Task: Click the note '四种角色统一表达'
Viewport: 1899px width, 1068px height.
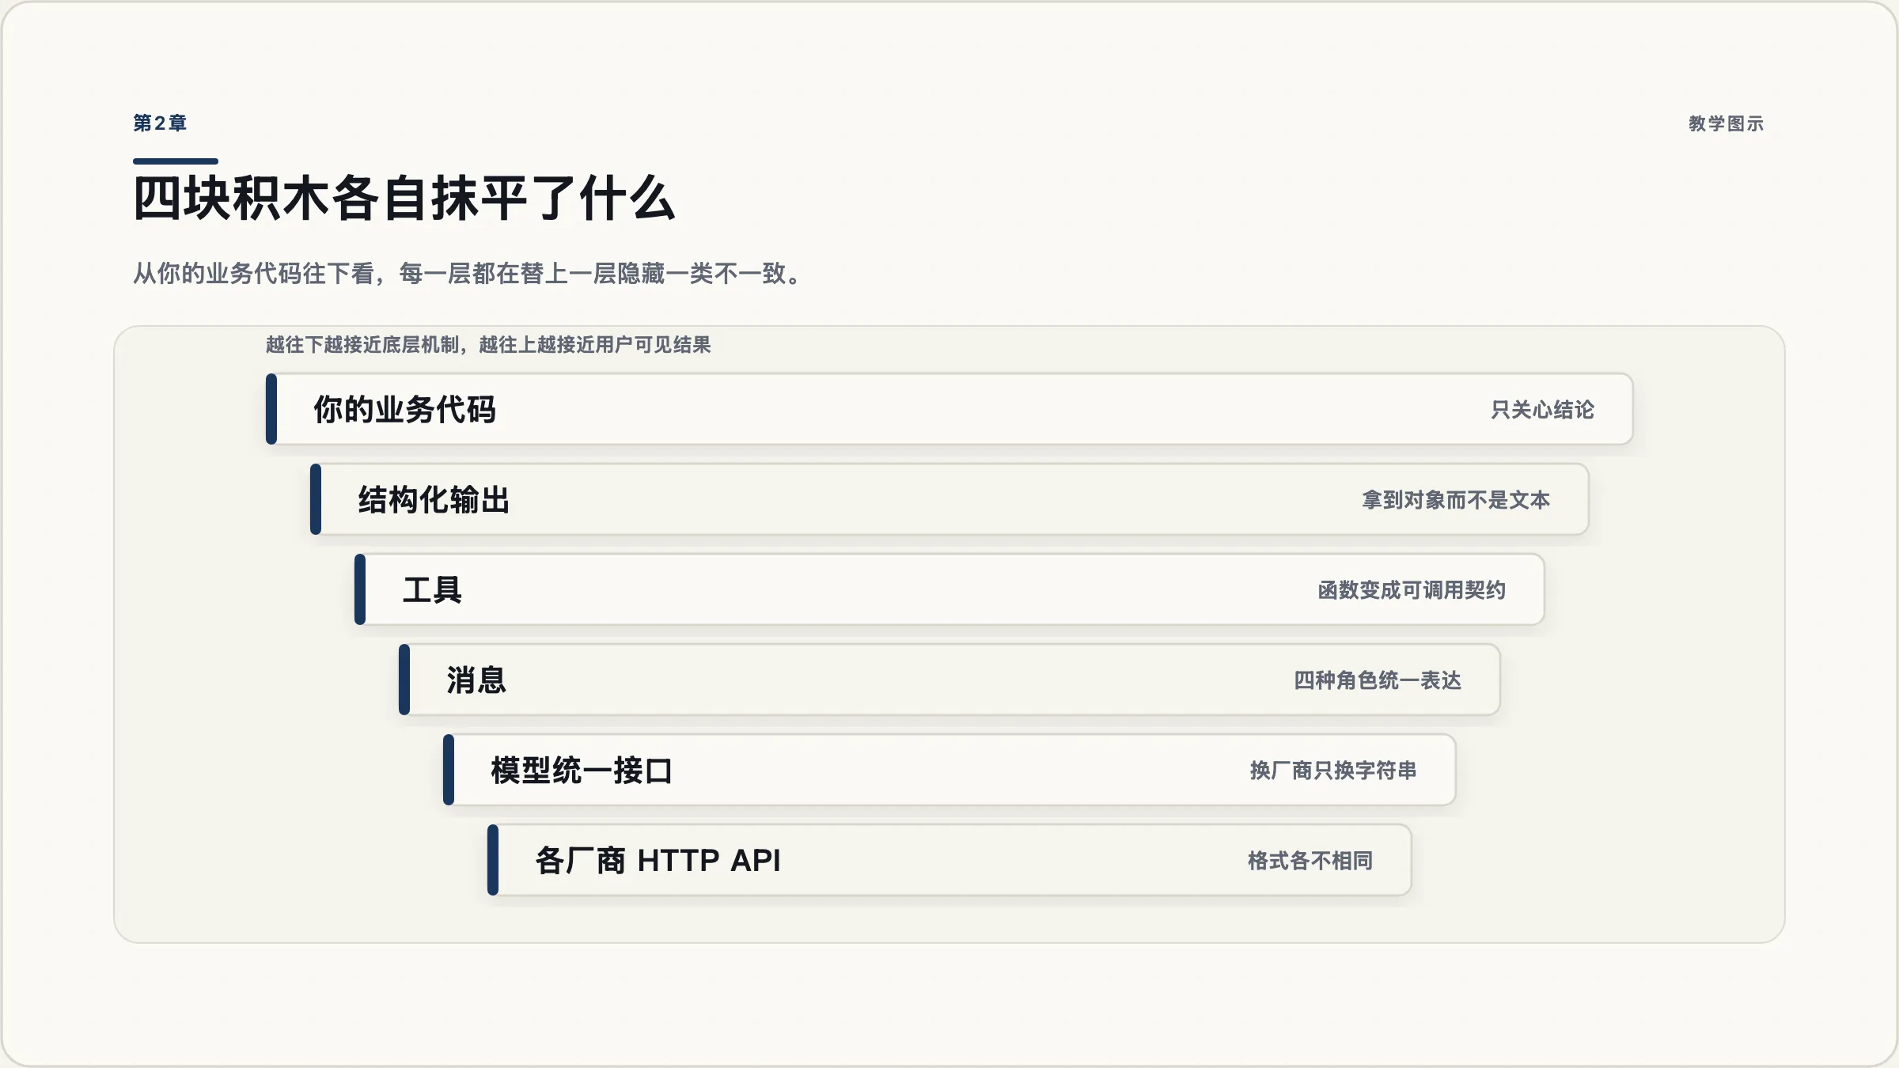Action: 1378,680
